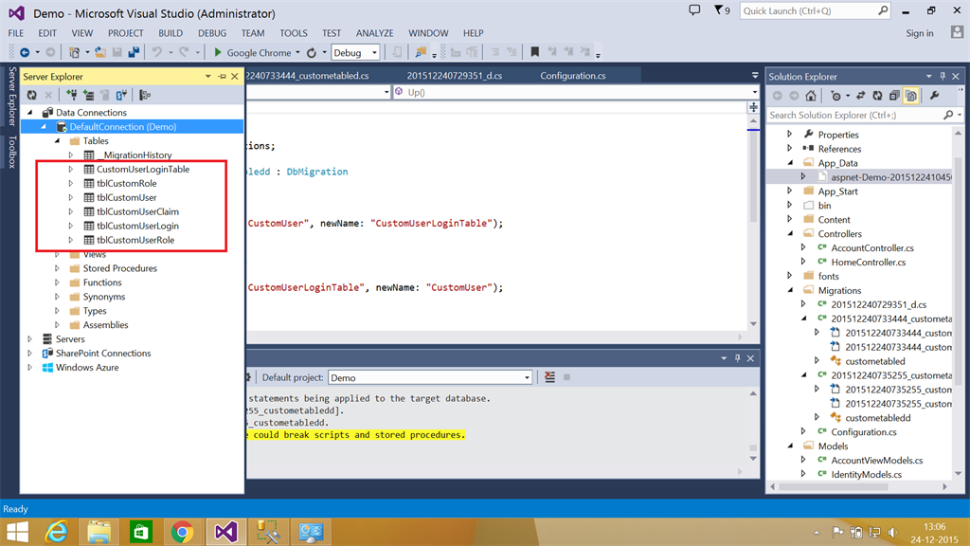Open Properties with the wrench icon
Image resolution: width=970 pixels, height=546 pixels.
[x=934, y=96]
